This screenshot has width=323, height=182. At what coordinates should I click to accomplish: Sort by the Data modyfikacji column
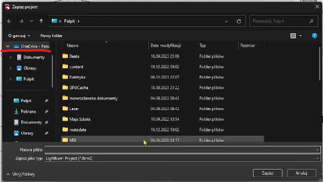point(166,45)
